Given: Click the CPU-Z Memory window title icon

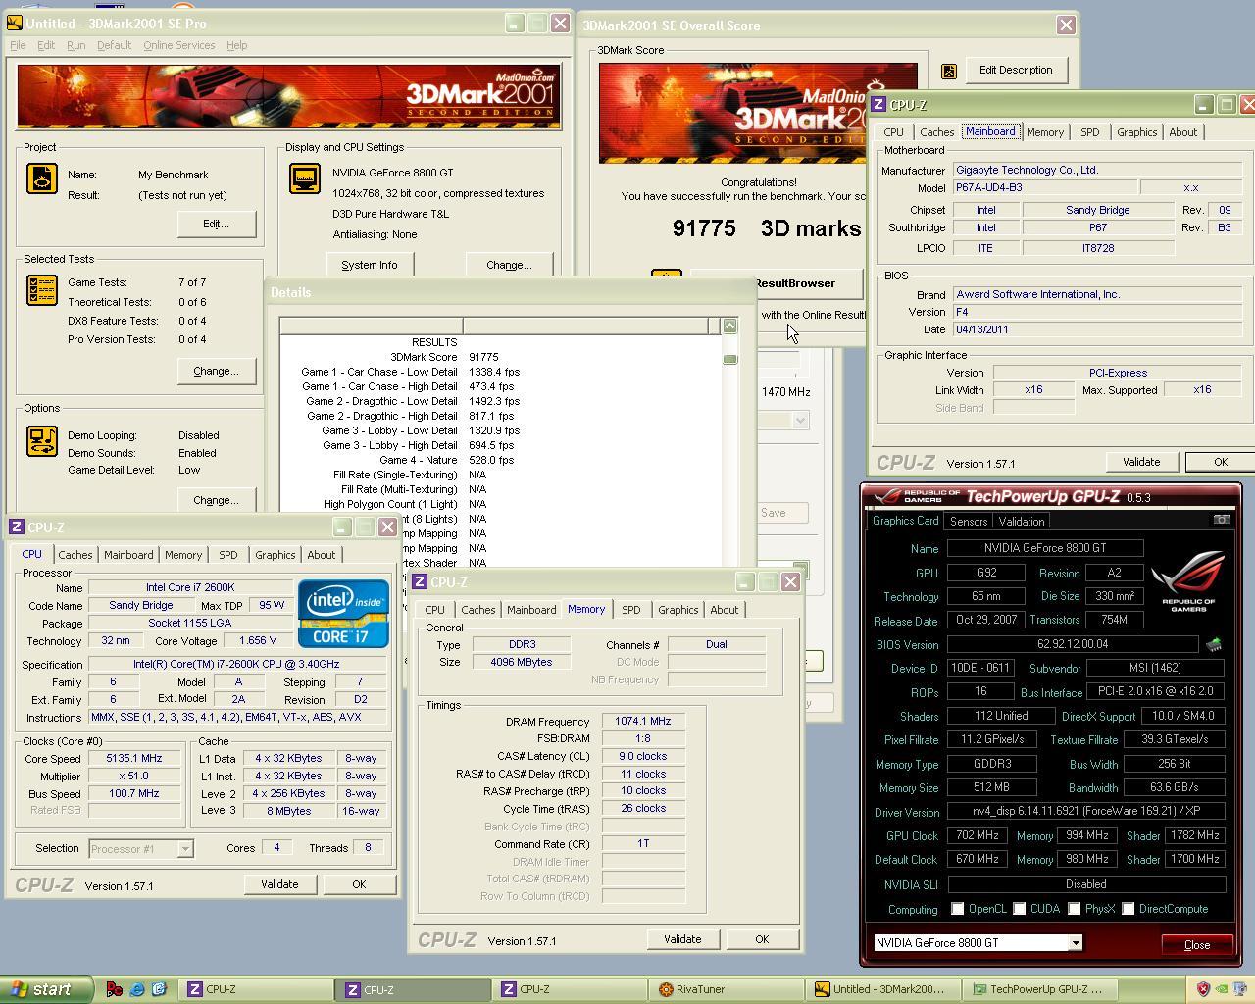Looking at the screenshot, I should tap(420, 582).
